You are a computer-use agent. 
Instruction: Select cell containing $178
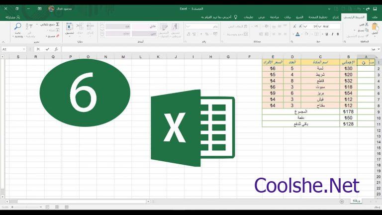pos(348,111)
